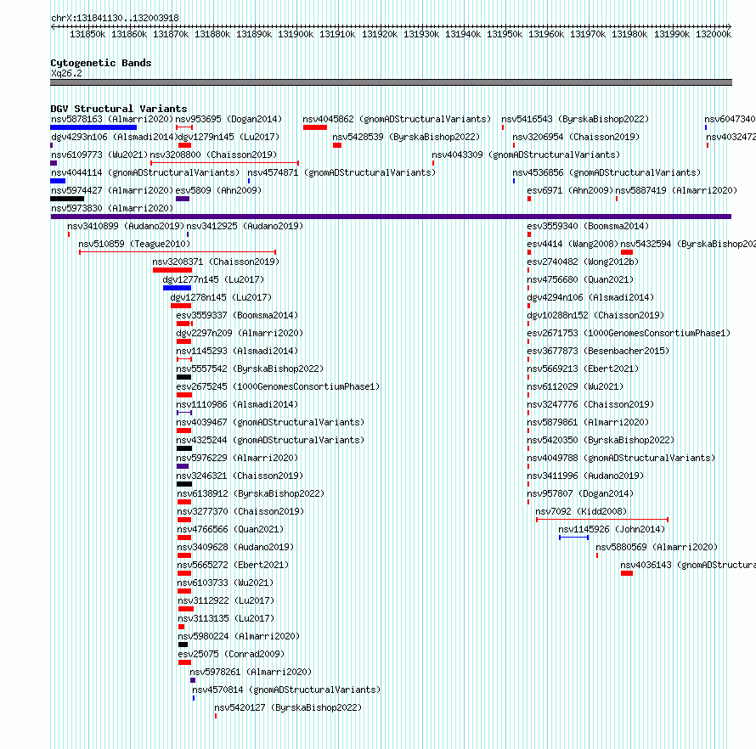Click dgv4293n106 (Alsmadi2014) label
This screenshot has height=749, width=756.
pyautogui.click(x=115, y=137)
